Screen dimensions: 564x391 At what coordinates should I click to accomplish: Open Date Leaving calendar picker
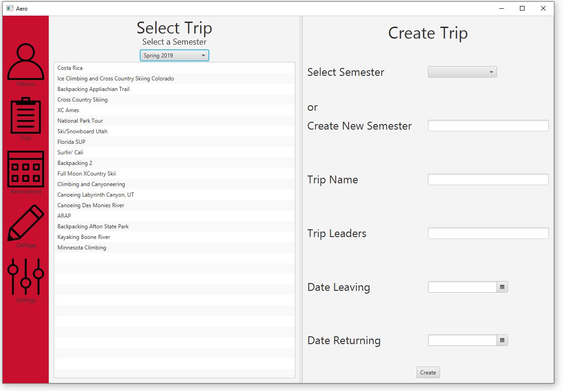tap(502, 287)
